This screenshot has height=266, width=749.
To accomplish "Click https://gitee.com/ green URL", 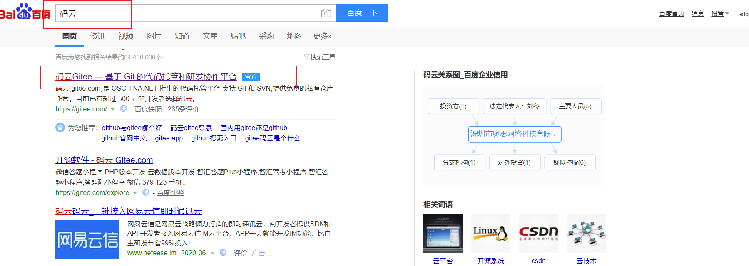I will click(81, 109).
